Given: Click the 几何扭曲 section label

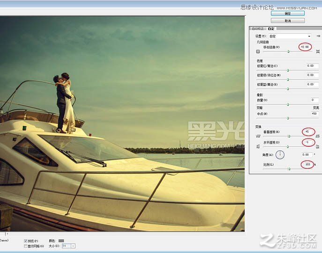Looking at the screenshot, I should (x=262, y=42).
